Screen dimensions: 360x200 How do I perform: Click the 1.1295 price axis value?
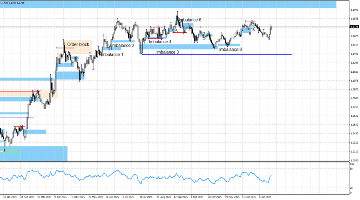tap(354, 63)
